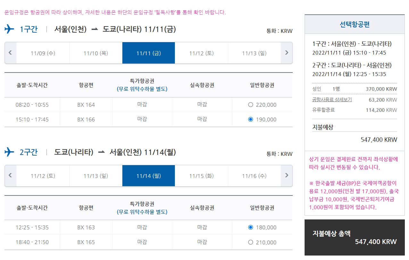Click the right chevron to show later departure dates
The width and height of the screenshot is (409, 260).
pos(286,53)
